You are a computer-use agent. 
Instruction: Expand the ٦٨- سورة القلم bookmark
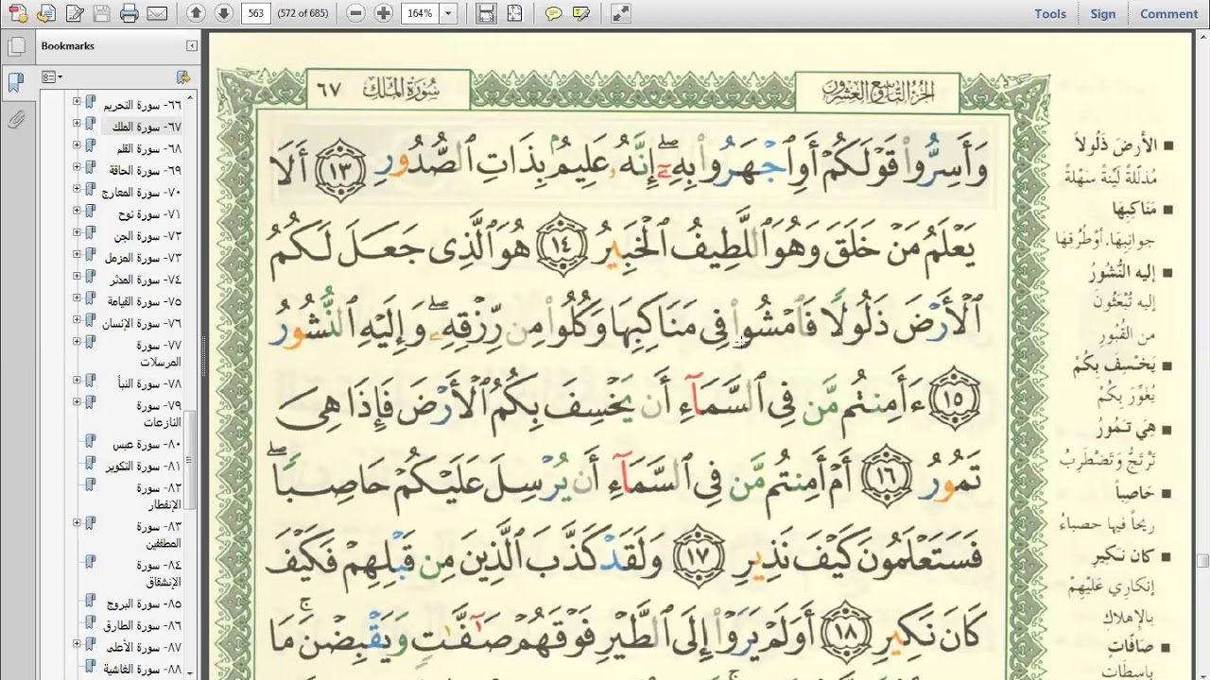[77, 145]
